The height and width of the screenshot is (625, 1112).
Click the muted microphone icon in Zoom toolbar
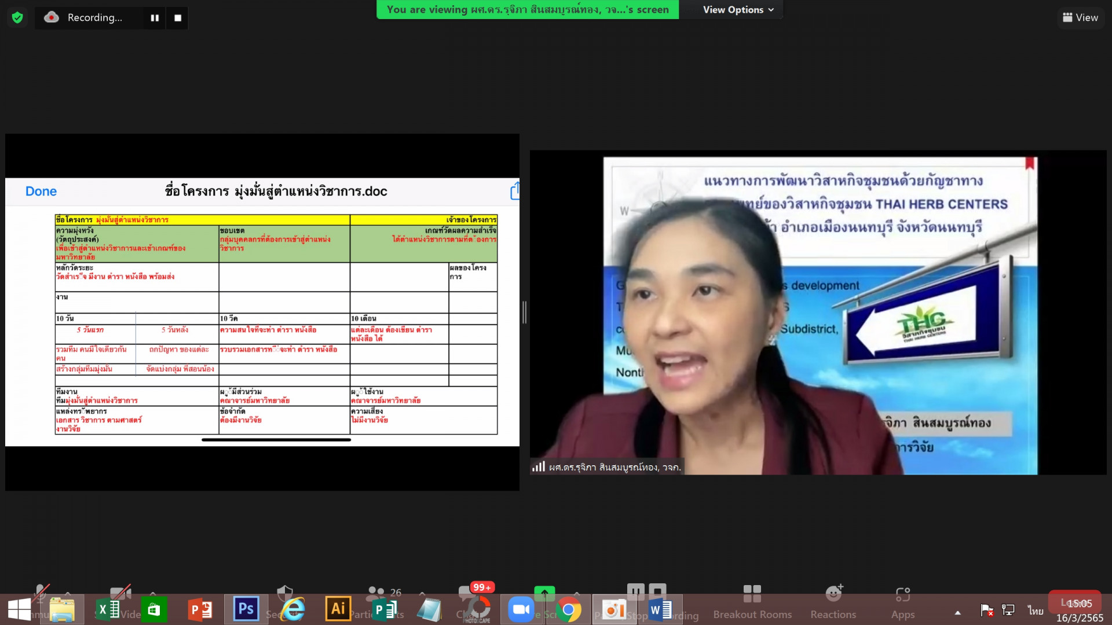pyautogui.click(x=41, y=593)
